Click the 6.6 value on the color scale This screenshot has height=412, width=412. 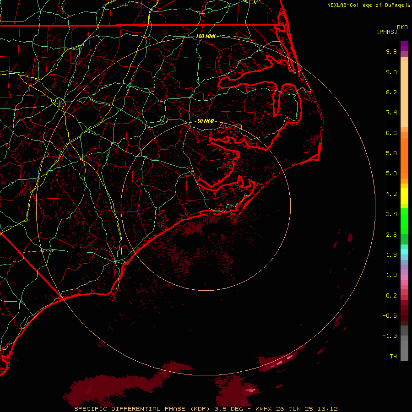(x=391, y=133)
